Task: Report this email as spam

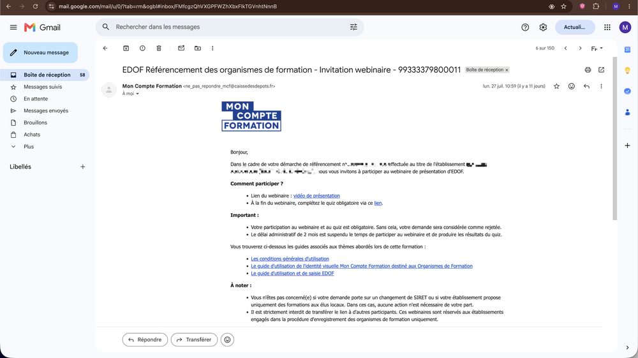Action: (x=142, y=48)
